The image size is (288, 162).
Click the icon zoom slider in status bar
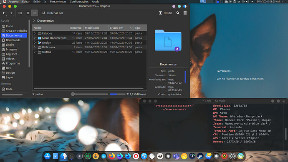89,94
